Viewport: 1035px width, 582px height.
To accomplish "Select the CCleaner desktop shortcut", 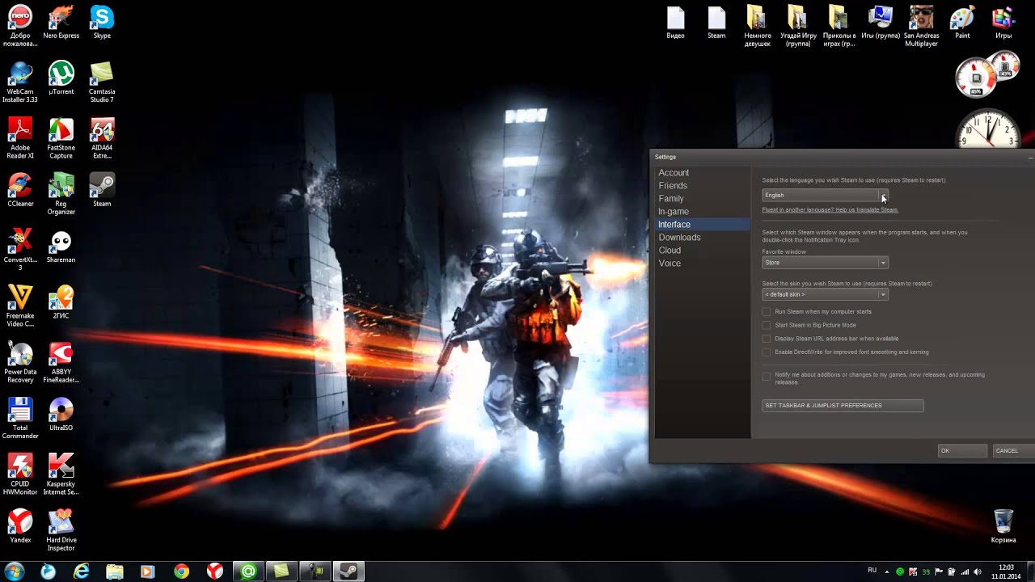I will point(20,189).
